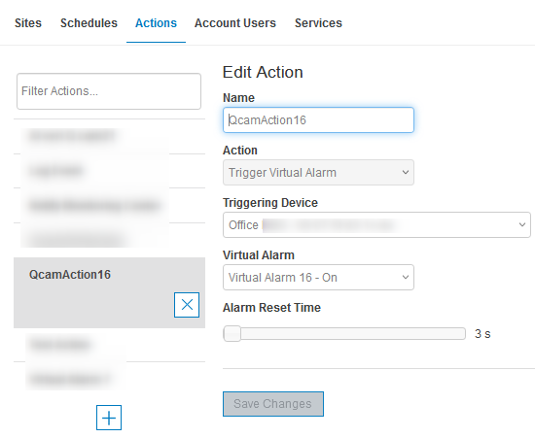Image resolution: width=535 pixels, height=438 pixels.
Task: Click the 3 s reset time value
Action: click(x=482, y=334)
